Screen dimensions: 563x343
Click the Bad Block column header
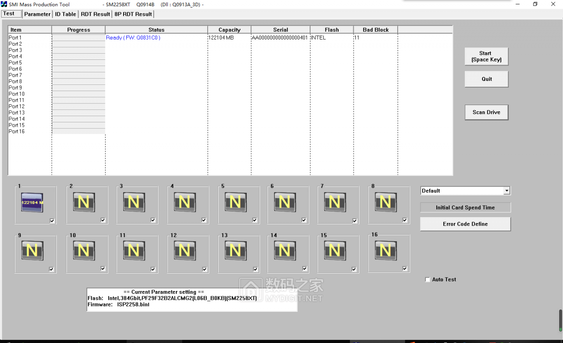tap(376, 30)
